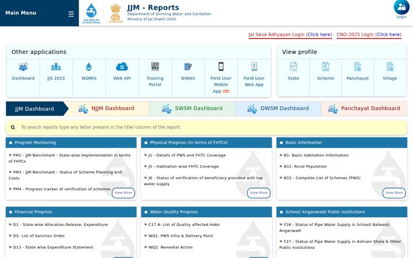Open the Training Portal icon

(x=155, y=67)
